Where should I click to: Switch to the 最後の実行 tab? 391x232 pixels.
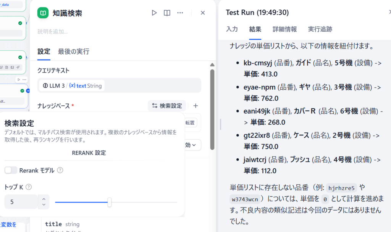tap(73, 52)
